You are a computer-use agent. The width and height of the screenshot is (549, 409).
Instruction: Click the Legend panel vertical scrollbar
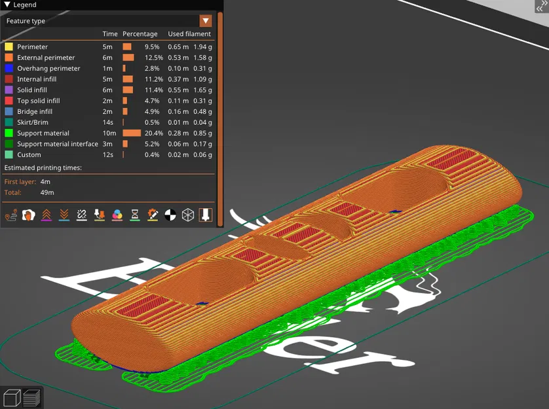point(220,119)
